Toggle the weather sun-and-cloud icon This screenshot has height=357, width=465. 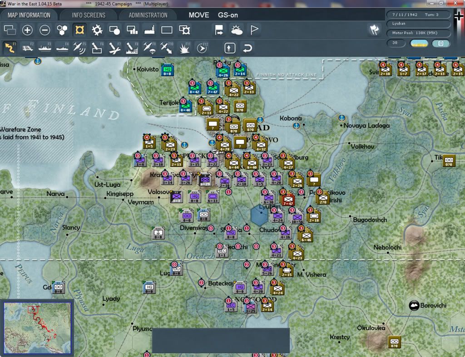pos(236,30)
